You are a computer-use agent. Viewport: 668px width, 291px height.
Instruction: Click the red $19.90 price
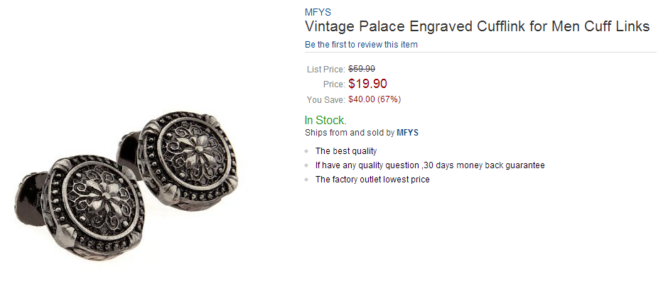point(367,84)
